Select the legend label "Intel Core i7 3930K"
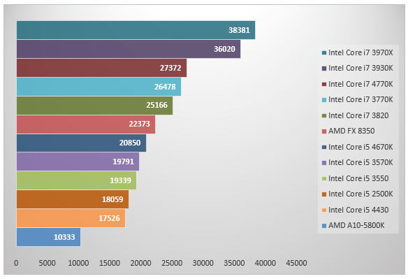The width and height of the screenshot is (408, 279). [x=360, y=69]
